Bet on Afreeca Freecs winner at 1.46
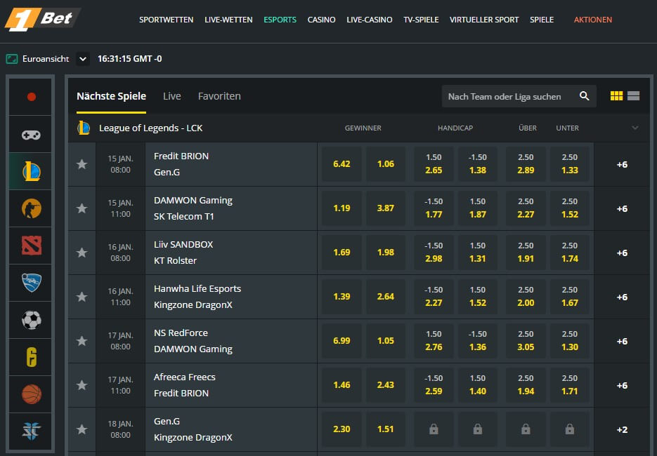This screenshot has height=456, width=657. click(x=341, y=385)
